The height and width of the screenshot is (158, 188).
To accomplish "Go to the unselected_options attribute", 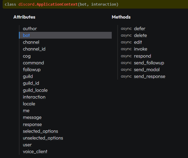I will pyautogui.click(x=43, y=138).
